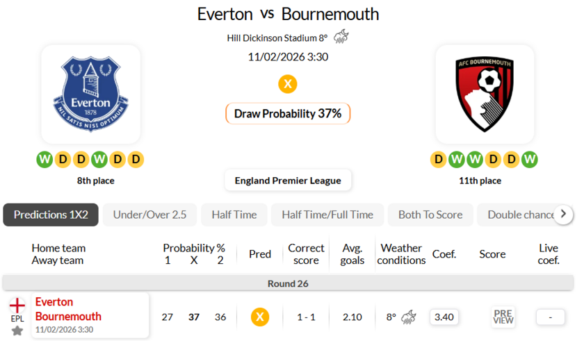
Task: Click the rainy weather icon beside stadium name
Action: (x=341, y=38)
